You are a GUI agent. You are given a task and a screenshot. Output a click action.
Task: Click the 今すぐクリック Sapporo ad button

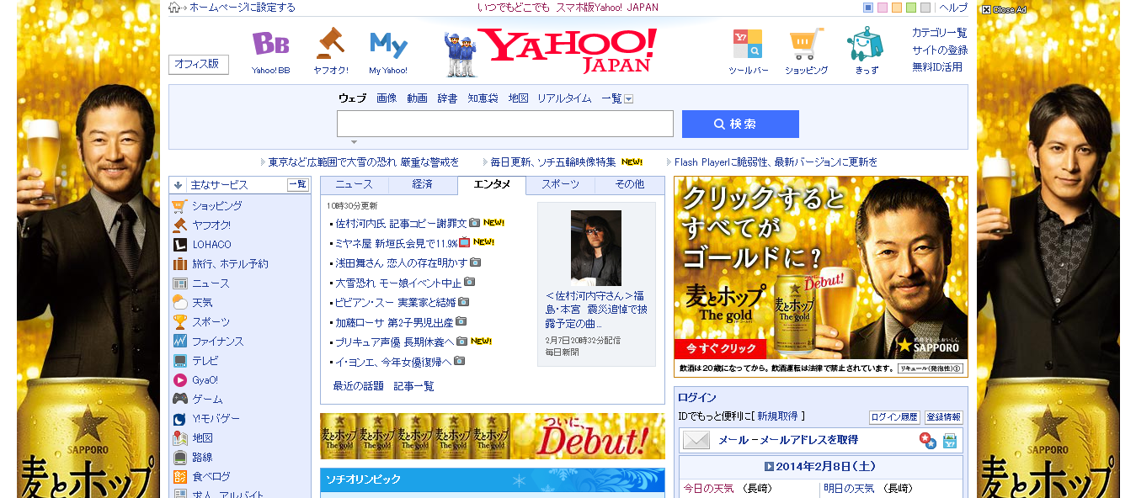pyautogui.click(x=721, y=348)
